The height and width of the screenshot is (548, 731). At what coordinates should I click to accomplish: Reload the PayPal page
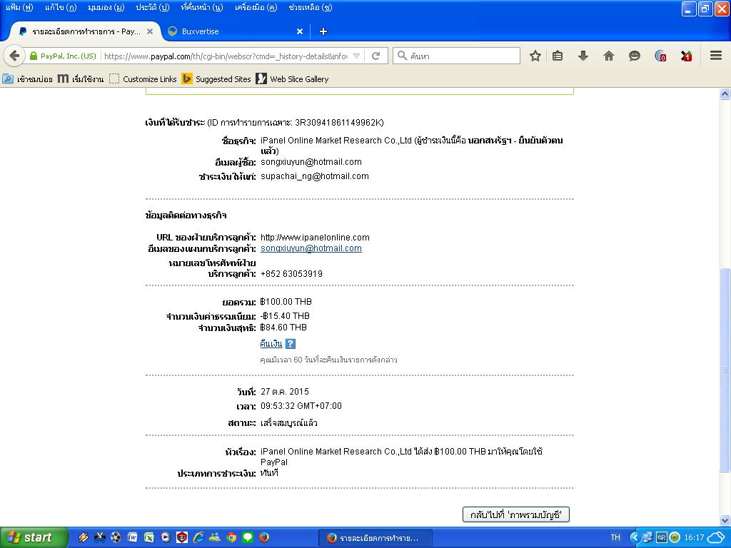click(x=375, y=56)
